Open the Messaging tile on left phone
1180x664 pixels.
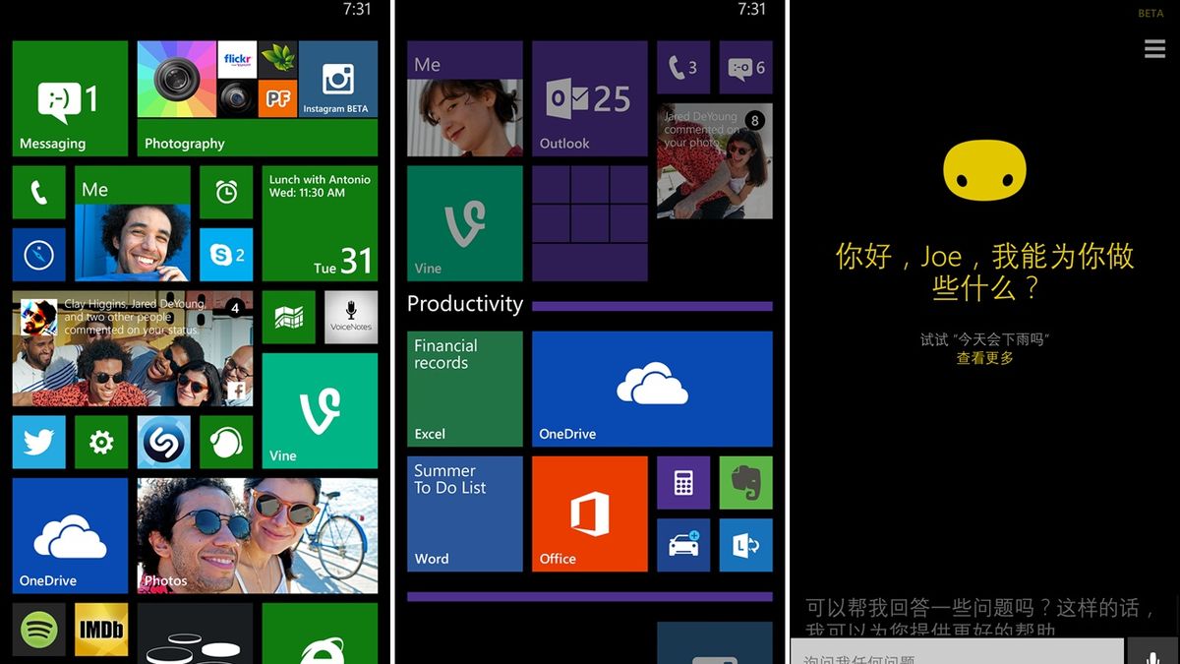[x=70, y=98]
